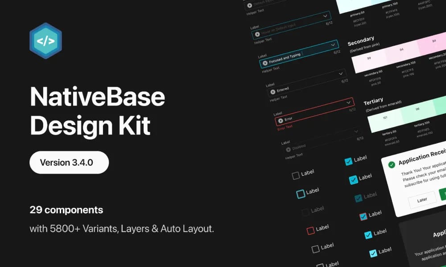Viewport: 446px width, 267px height.
Task: Click the dimmed disabled checked Label checkbox
Action: point(359,198)
